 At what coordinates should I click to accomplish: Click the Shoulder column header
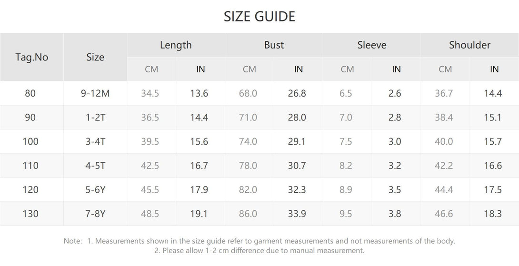pyautogui.click(x=469, y=45)
